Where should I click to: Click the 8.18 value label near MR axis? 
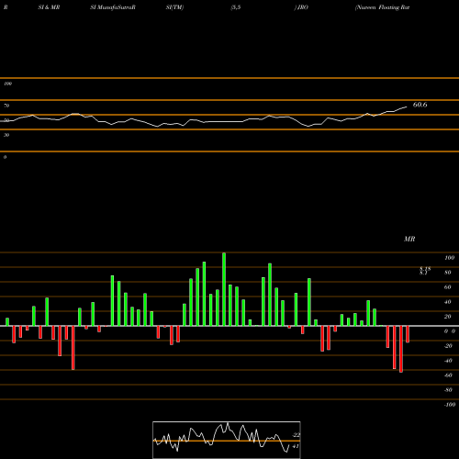point(425,269)
